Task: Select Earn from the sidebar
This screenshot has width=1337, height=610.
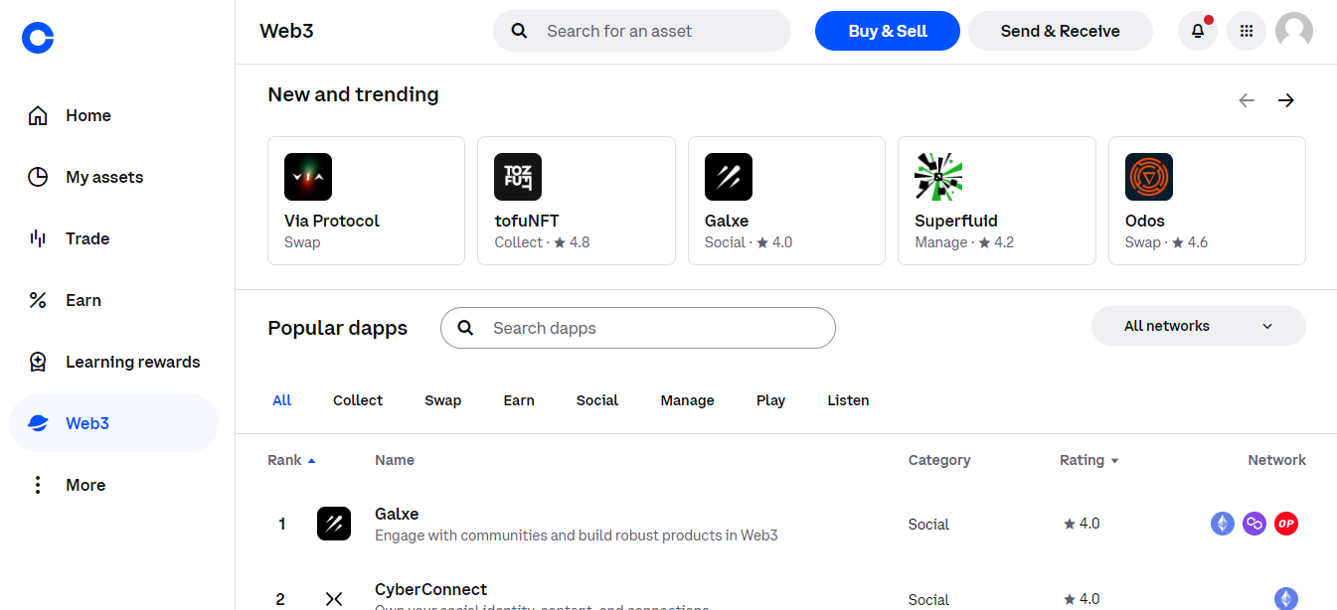Action: (84, 299)
